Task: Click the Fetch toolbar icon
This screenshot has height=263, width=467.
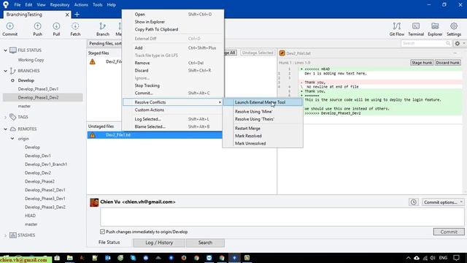Action: (75, 29)
